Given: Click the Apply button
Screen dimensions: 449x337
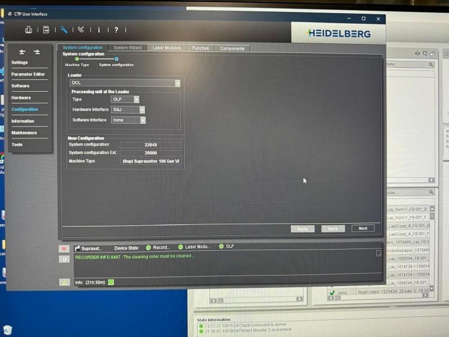Looking at the screenshot, I should coord(302,229).
